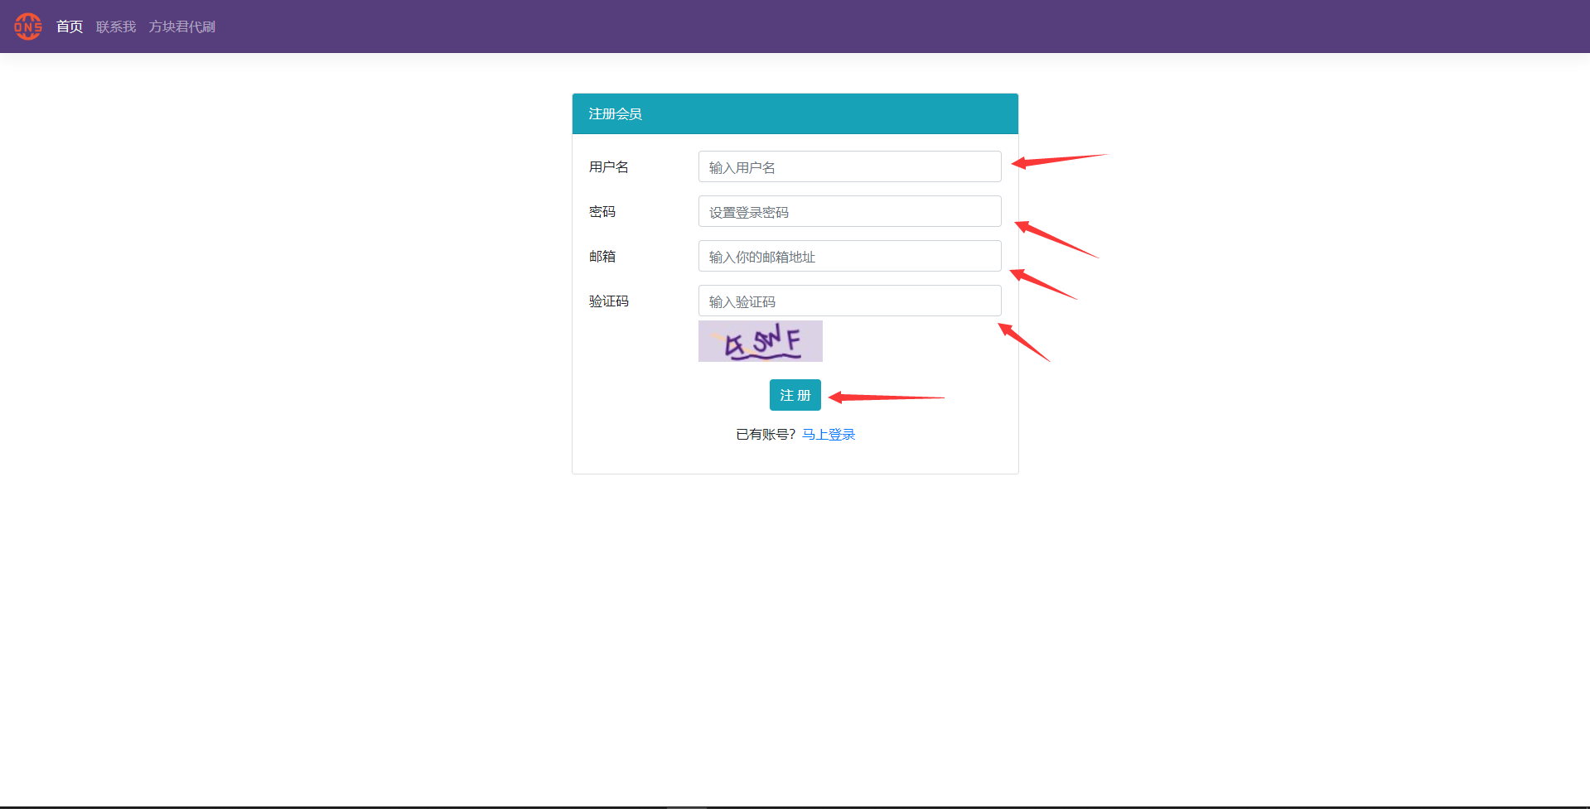Screen dimensions: 1590x809
Task: Go to the 首页 nav item
Action: pyautogui.click(x=70, y=26)
